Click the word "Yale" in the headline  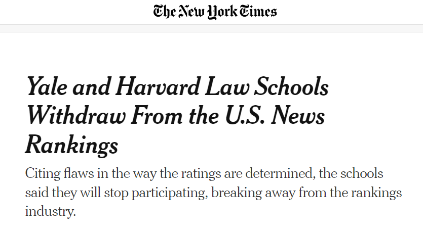click(48, 87)
